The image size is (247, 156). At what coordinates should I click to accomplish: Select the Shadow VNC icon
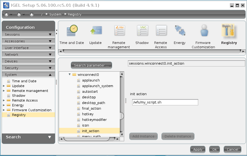142,30
